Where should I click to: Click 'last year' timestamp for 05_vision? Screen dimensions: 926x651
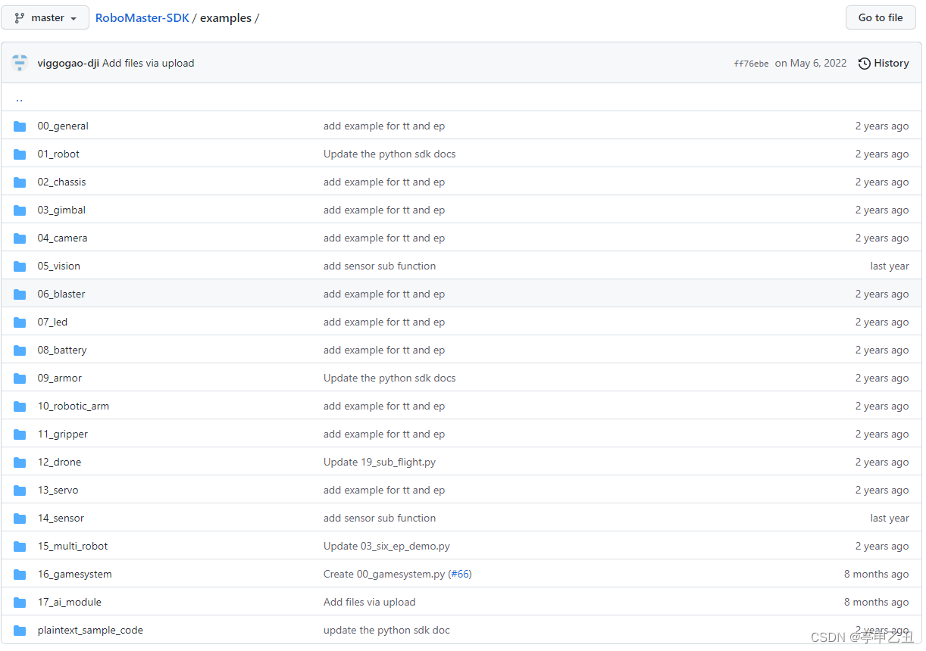(x=890, y=266)
